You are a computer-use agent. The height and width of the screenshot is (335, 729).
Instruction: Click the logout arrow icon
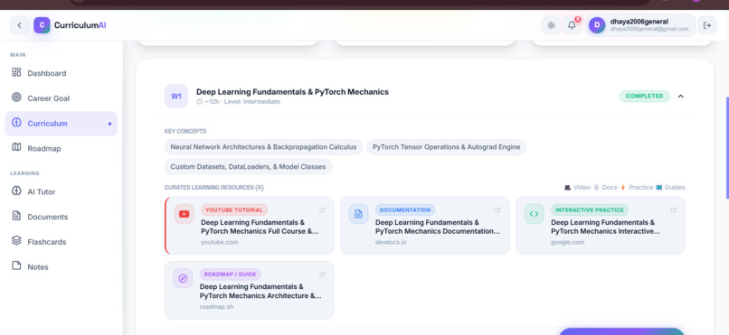707,25
